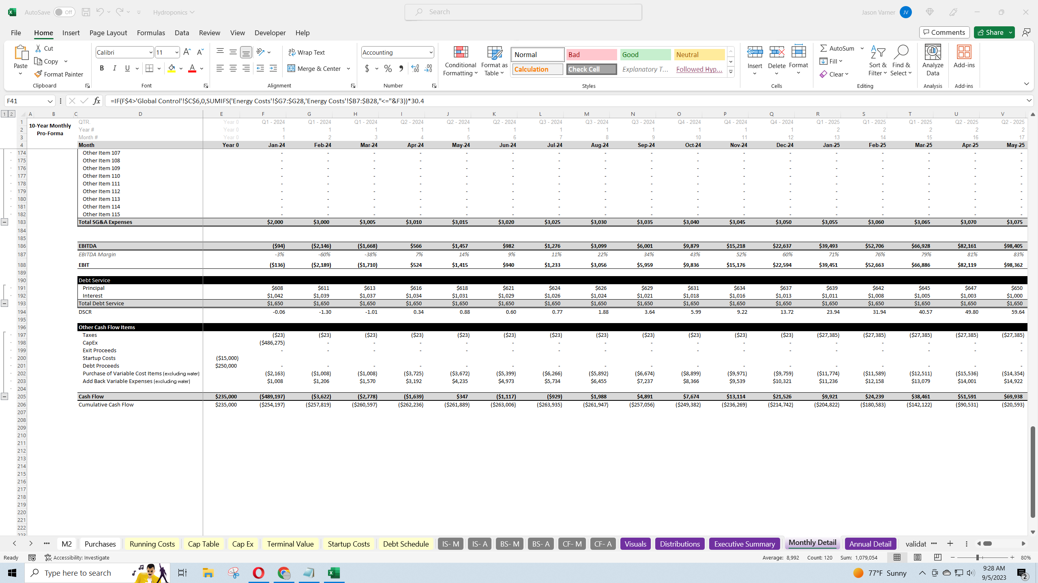Screen dimensions: 1038x583
Task: Apply Underline formatting
Action: pyautogui.click(x=127, y=68)
